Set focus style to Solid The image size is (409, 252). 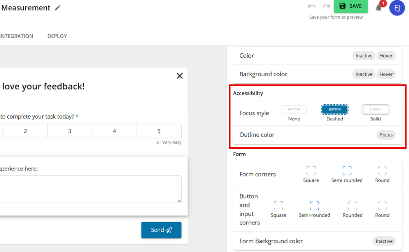(x=375, y=109)
